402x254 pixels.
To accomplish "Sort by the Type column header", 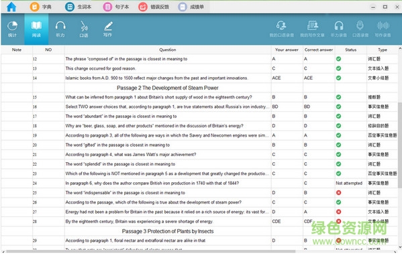I will (x=383, y=50).
